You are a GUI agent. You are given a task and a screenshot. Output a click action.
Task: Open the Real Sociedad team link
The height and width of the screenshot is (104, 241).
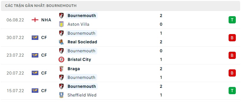(x=82, y=42)
